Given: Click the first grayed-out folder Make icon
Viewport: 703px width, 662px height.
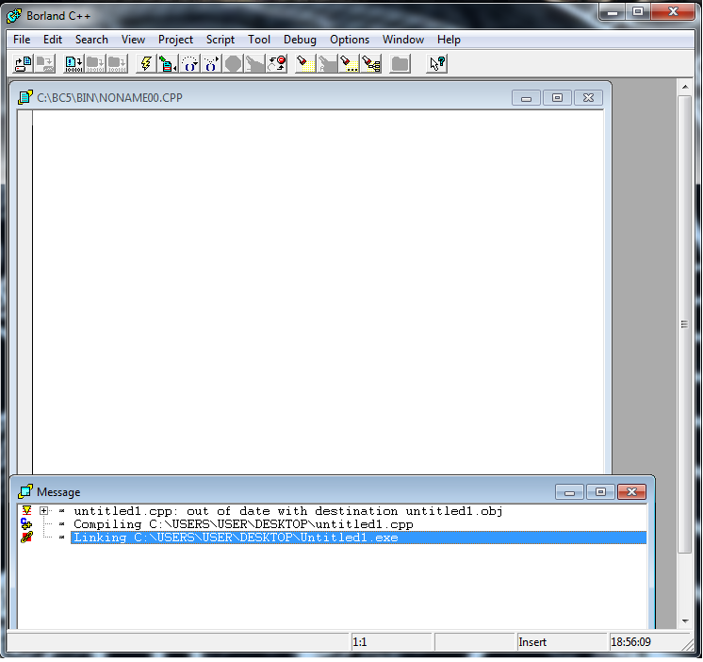Looking at the screenshot, I should pos(95,64).
